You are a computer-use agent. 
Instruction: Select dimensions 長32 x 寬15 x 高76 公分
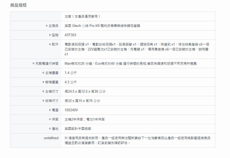82,101
